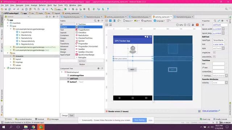Select ToggleButton in the Palette list
This screenshot has height=130, width=232.
pyautogui.click(x=84, y=30)
